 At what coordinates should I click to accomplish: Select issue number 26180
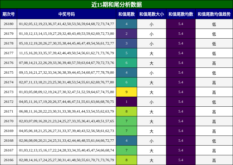pyautogui.click(x=9, y=24)
